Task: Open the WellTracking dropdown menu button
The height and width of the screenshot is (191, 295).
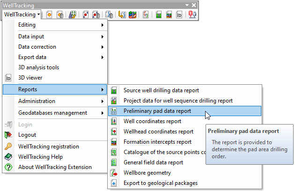Action: (x=22, y=15)
